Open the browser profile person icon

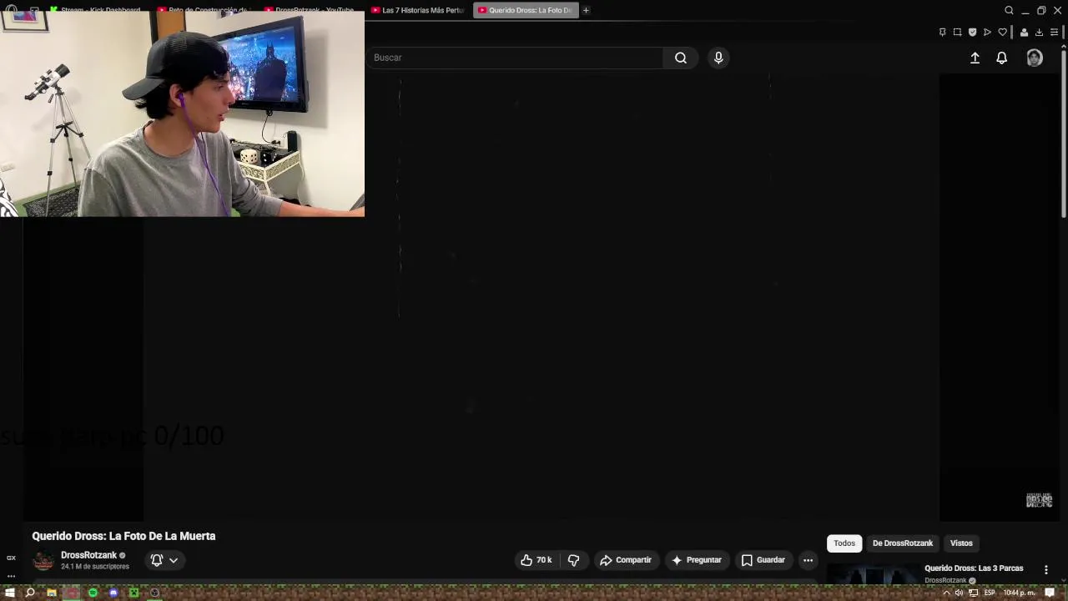pyautogui.click(x=1024, y=33)
